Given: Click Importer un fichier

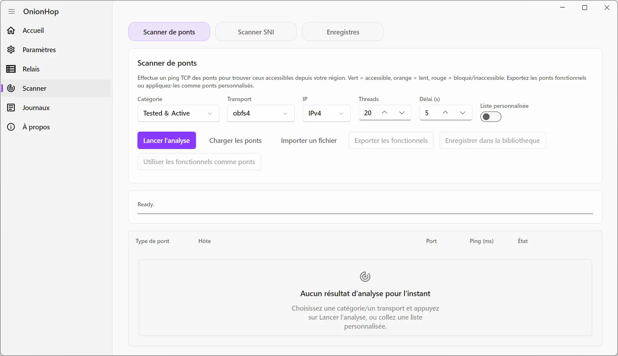Looking at the screenshot, I should pos(309,140).
